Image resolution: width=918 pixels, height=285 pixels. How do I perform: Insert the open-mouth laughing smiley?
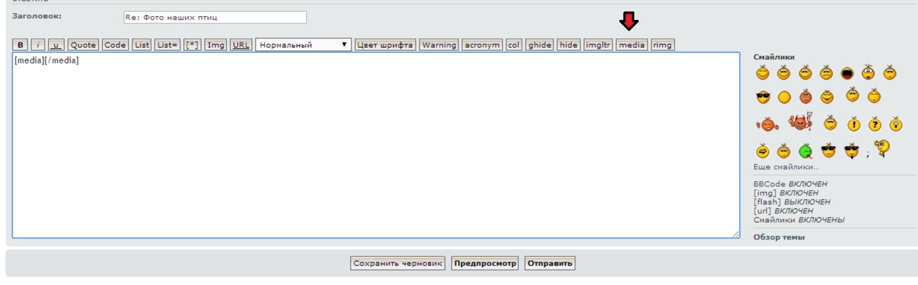847,74
